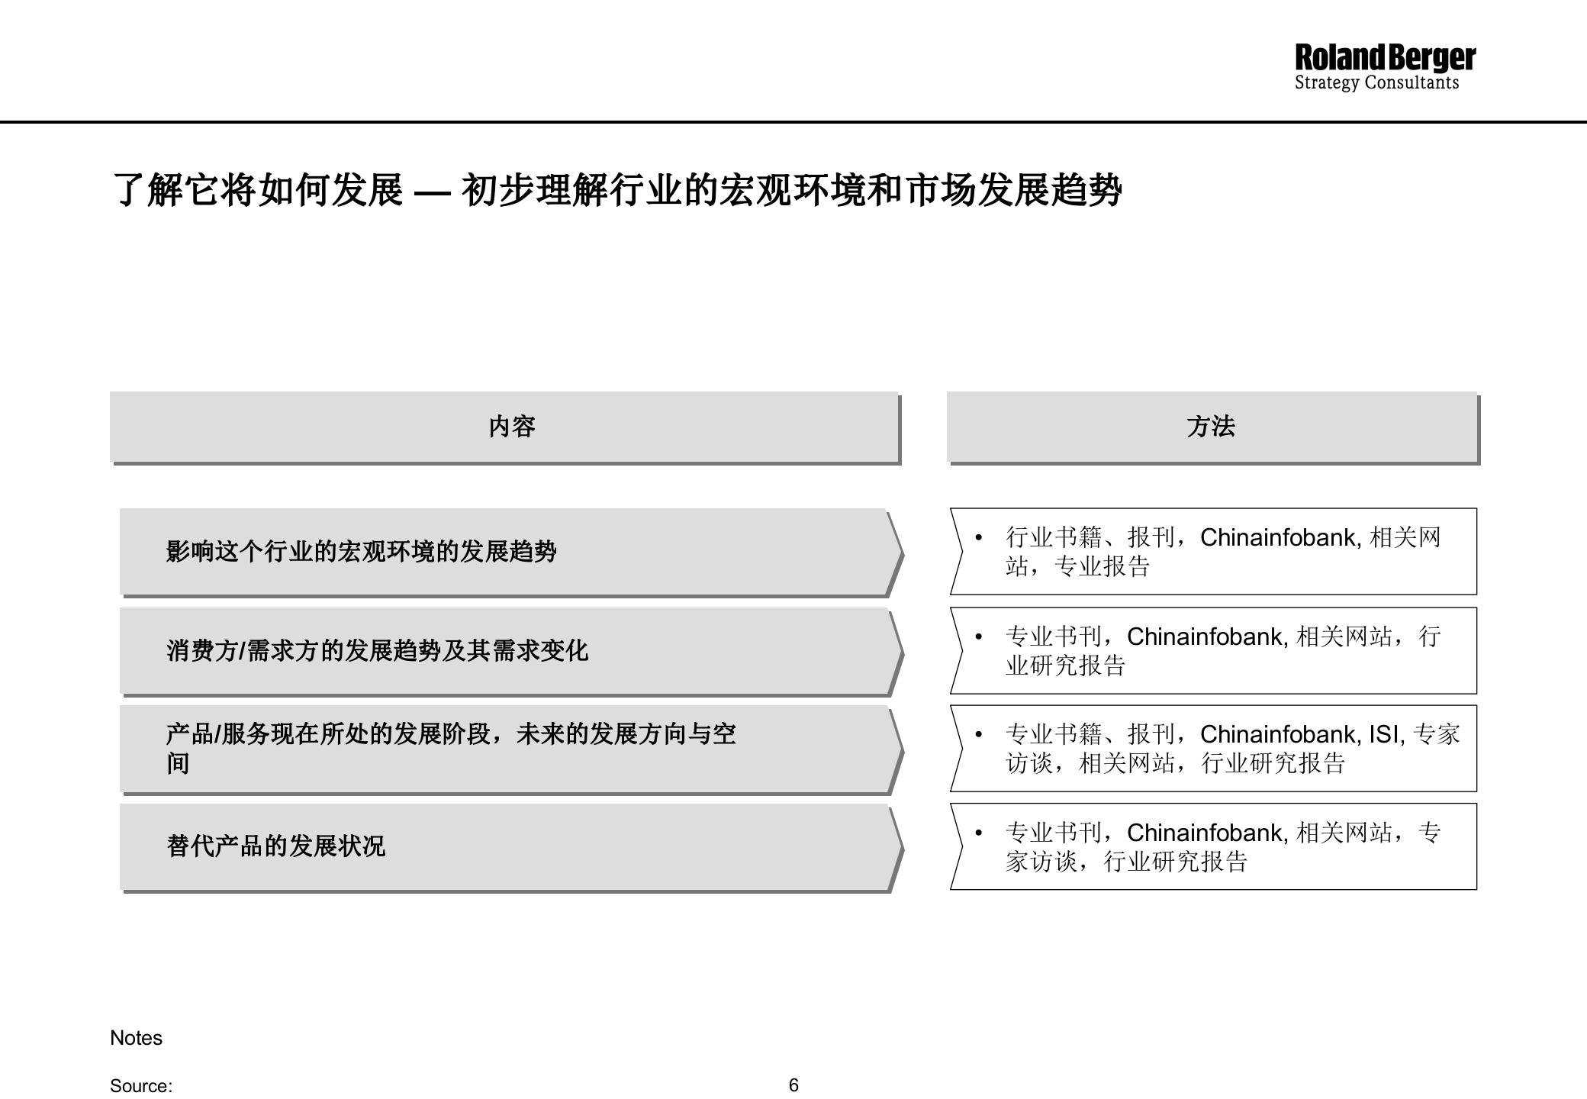The width and height of the screenshot is (1587, 1099).
Task: Click the horizontal divider line under the logo
Action: 793,120
